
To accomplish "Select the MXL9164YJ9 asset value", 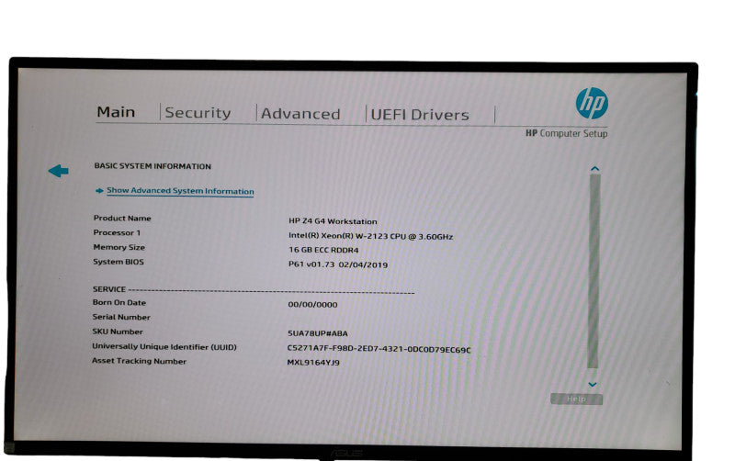I will coord(313,362).
